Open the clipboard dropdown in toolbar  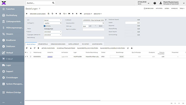point(65,14)
